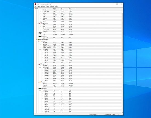151x118 pixels.
Task: Select the Core #4 temperature row
Action: [x=78, y=75]
